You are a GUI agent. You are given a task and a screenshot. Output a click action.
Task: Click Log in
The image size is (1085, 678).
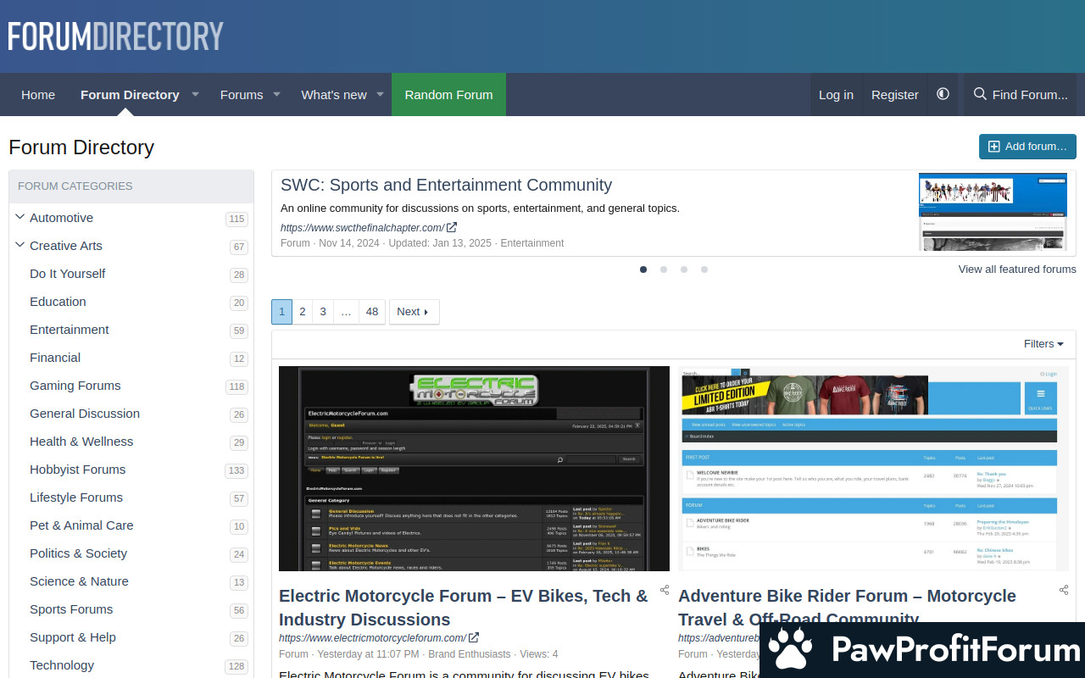point(836,94)
